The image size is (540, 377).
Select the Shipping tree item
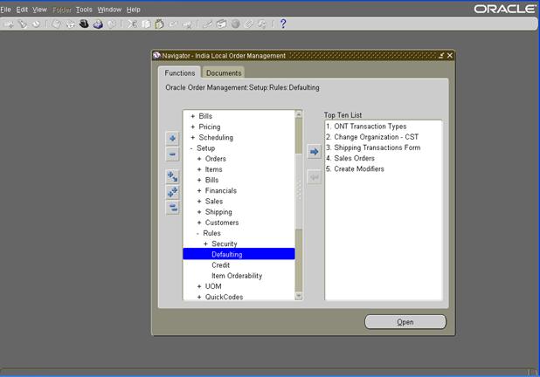[x=218, y=212]
